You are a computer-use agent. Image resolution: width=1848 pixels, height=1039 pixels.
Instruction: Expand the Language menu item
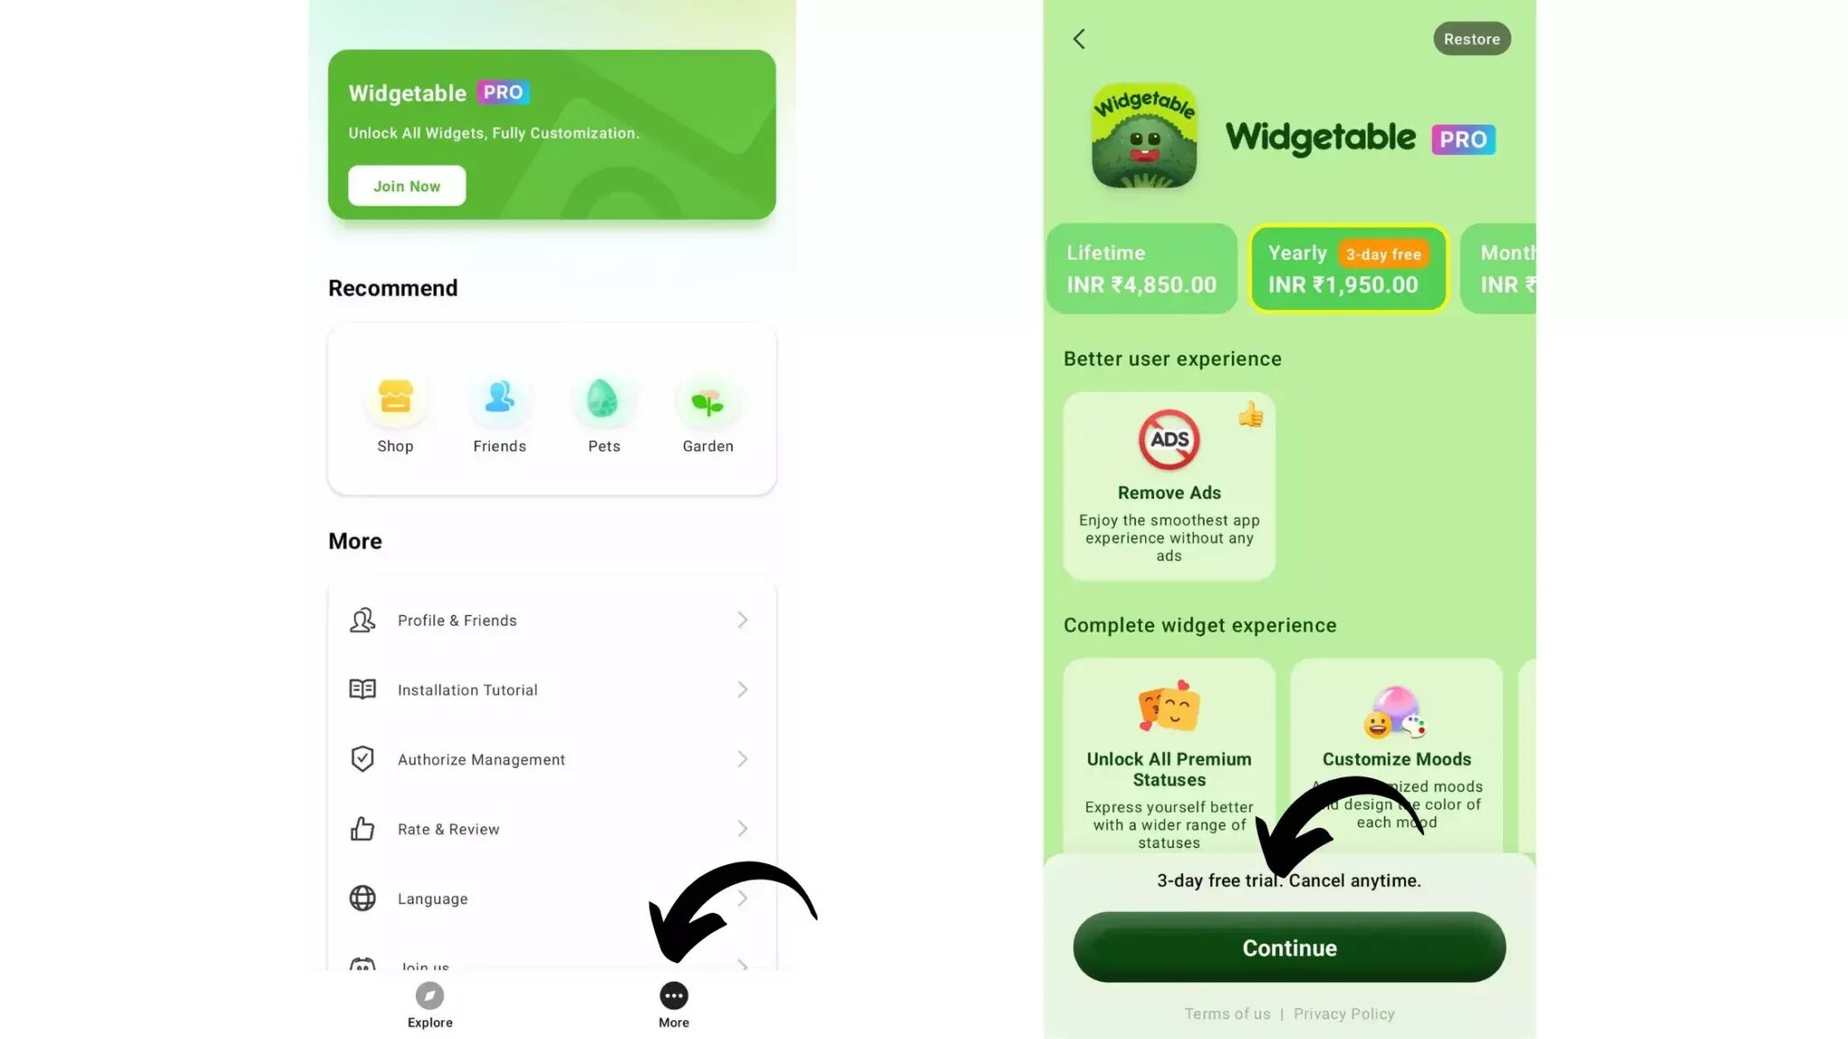(x=741, y=896)
